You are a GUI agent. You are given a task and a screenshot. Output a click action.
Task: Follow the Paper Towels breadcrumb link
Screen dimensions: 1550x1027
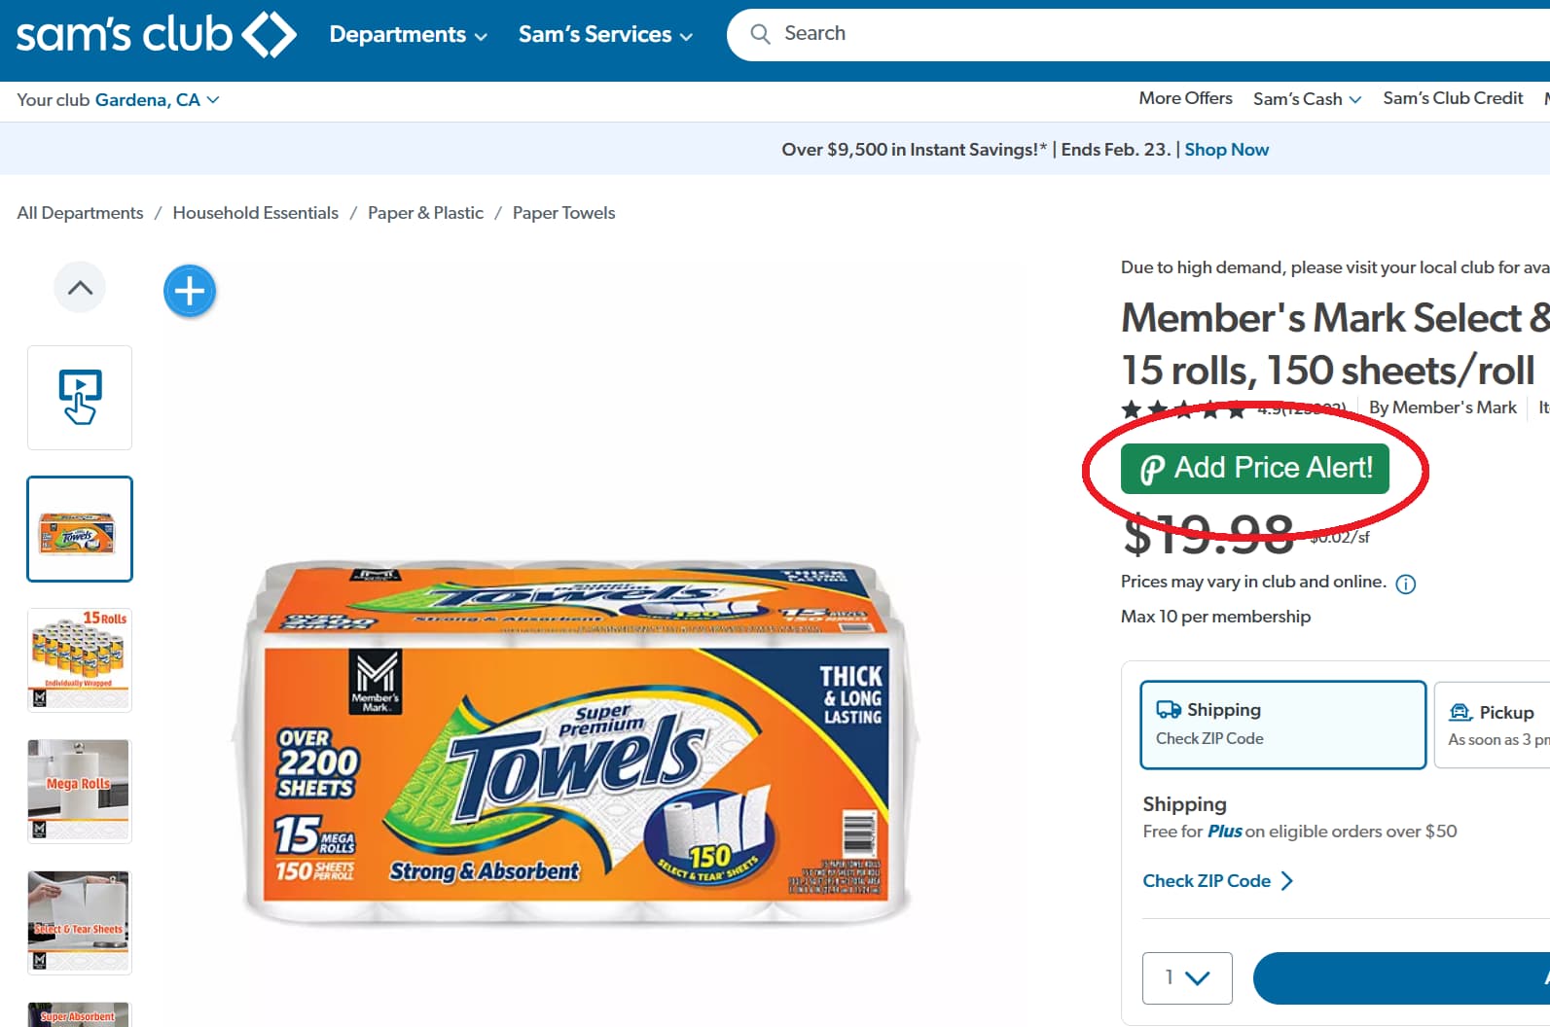563,212
